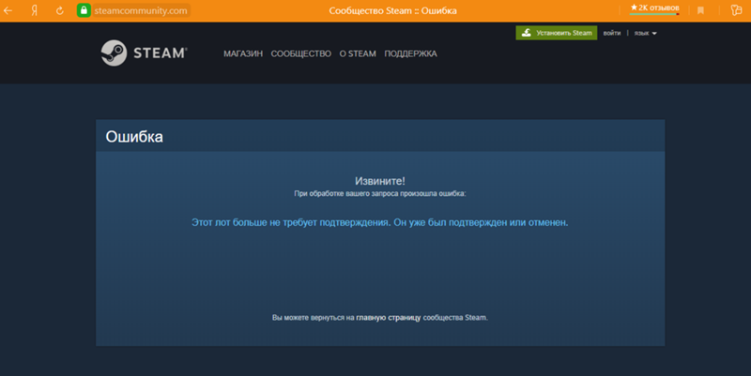Open the Yandex home icon

tap(34, 10)
